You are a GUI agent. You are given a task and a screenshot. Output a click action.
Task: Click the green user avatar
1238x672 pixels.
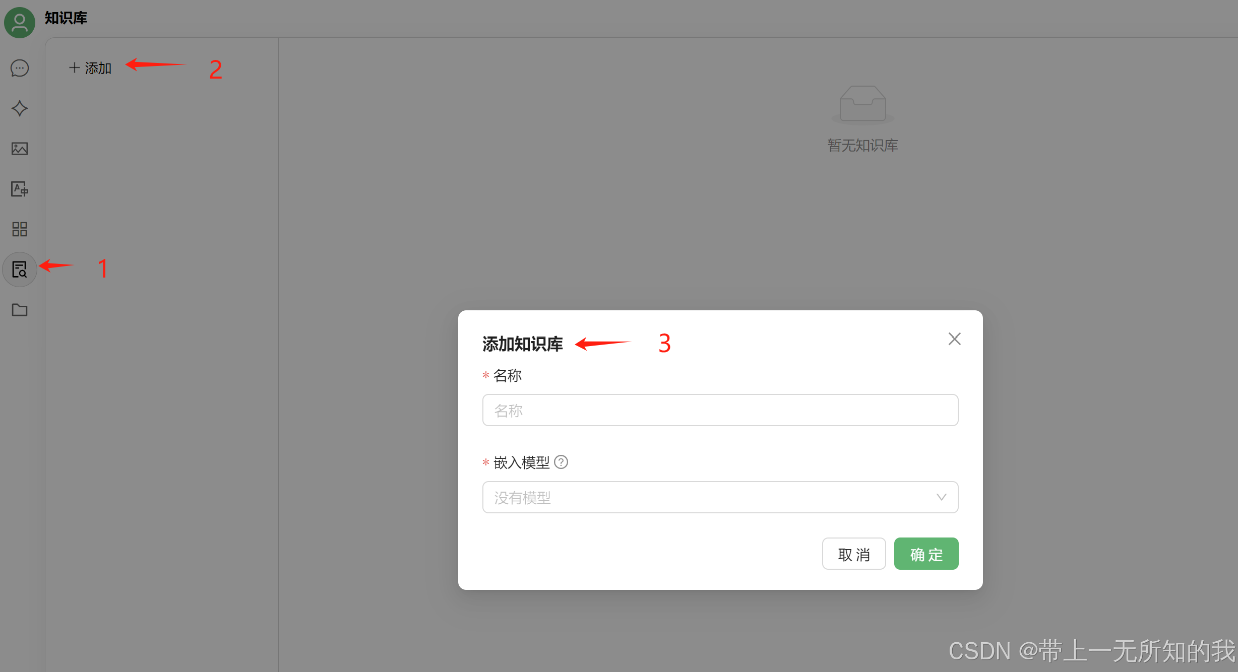[x=20, y=22]
